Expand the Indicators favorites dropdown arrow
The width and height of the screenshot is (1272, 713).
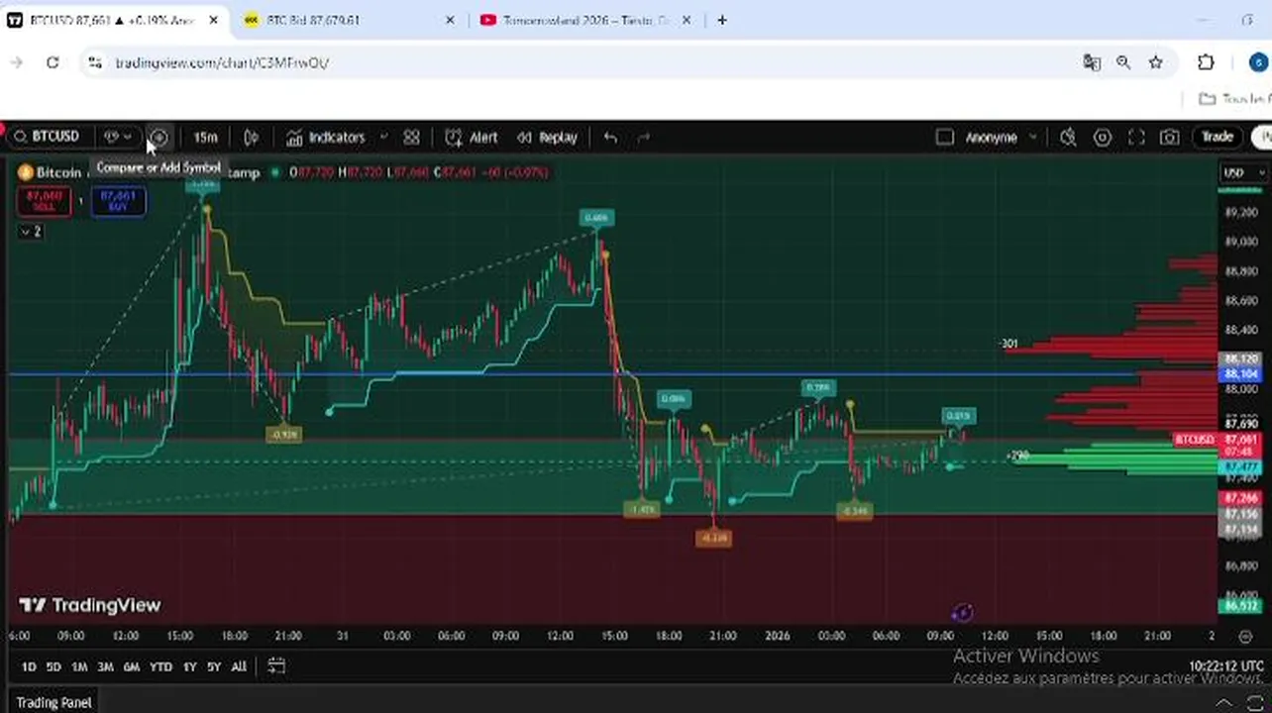[x=383, y=138]
